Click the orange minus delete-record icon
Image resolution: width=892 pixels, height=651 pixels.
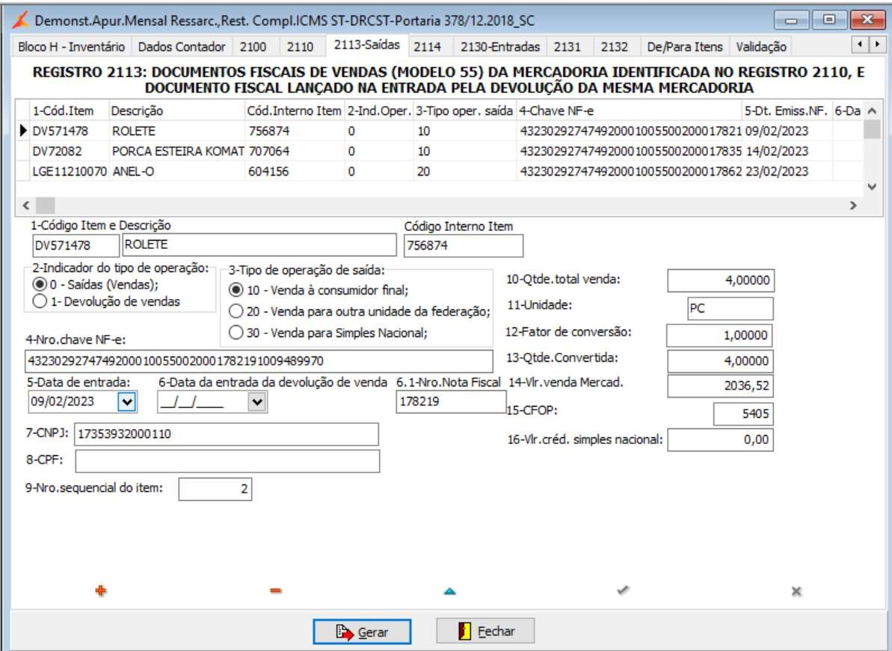coord(275,590)
